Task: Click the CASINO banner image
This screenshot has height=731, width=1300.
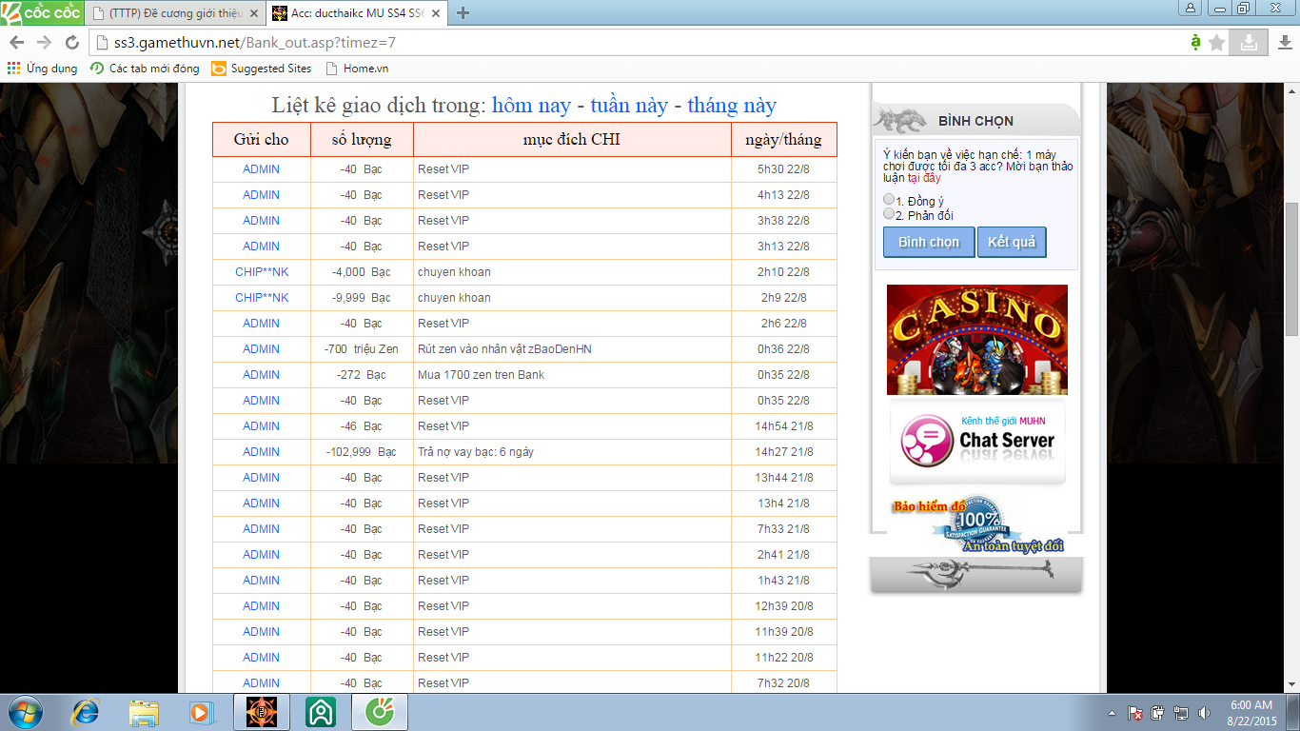Action: pos(977,340)
